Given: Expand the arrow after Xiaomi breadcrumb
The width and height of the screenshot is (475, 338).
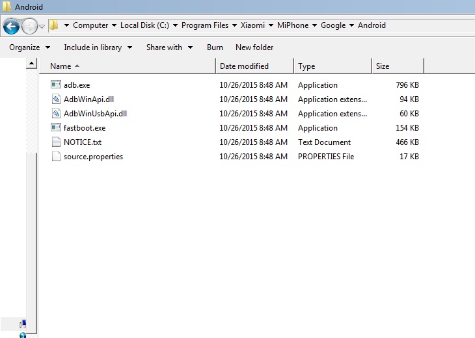Looking at the screenshot, I should tap(271, 25).
